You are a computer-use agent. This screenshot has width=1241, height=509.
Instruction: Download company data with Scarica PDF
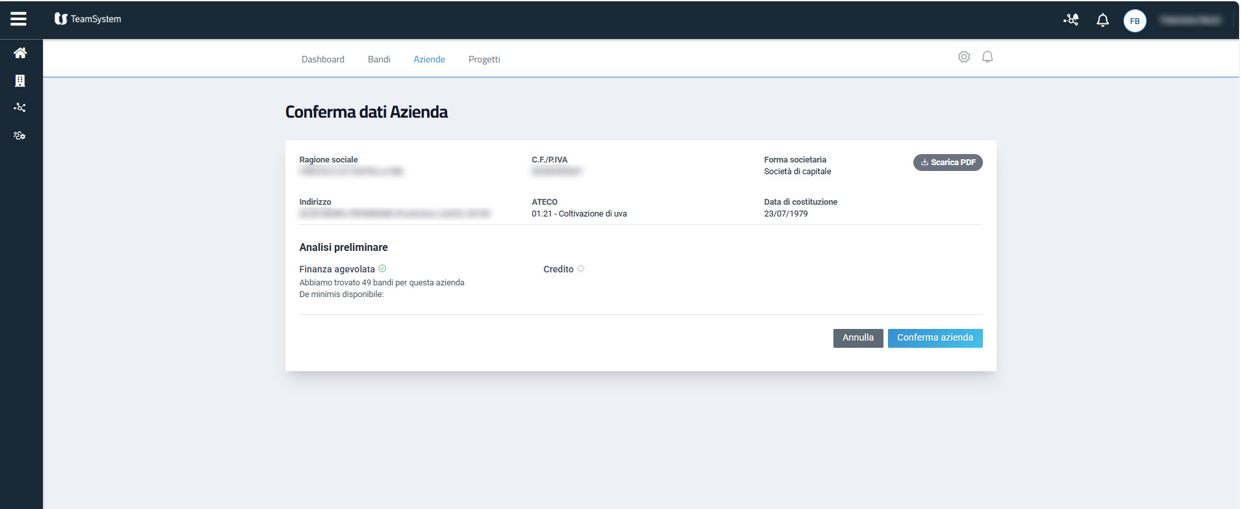tap(948, 163)
